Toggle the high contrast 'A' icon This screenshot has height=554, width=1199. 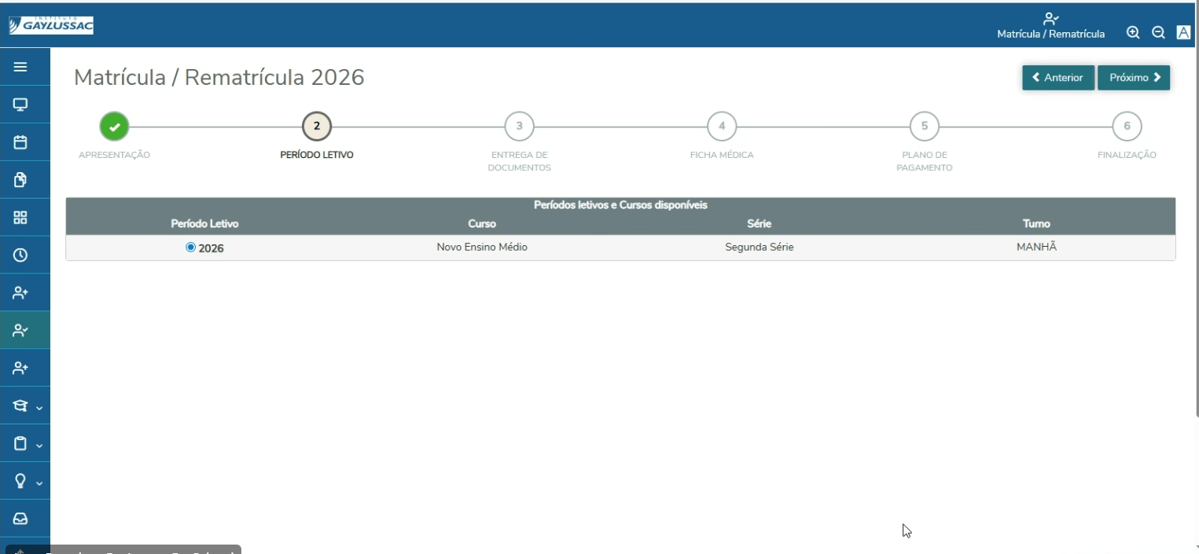coord(1183,33)
